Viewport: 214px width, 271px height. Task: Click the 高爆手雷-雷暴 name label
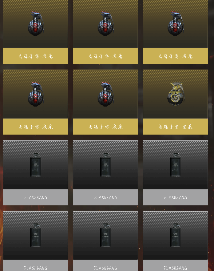click(x=175, y=127)
